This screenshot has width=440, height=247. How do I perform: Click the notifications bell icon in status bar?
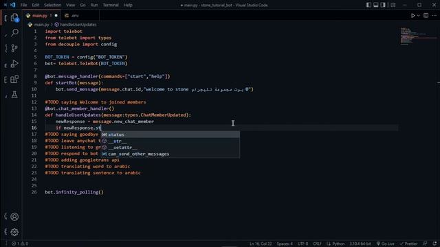pos(434,244)
